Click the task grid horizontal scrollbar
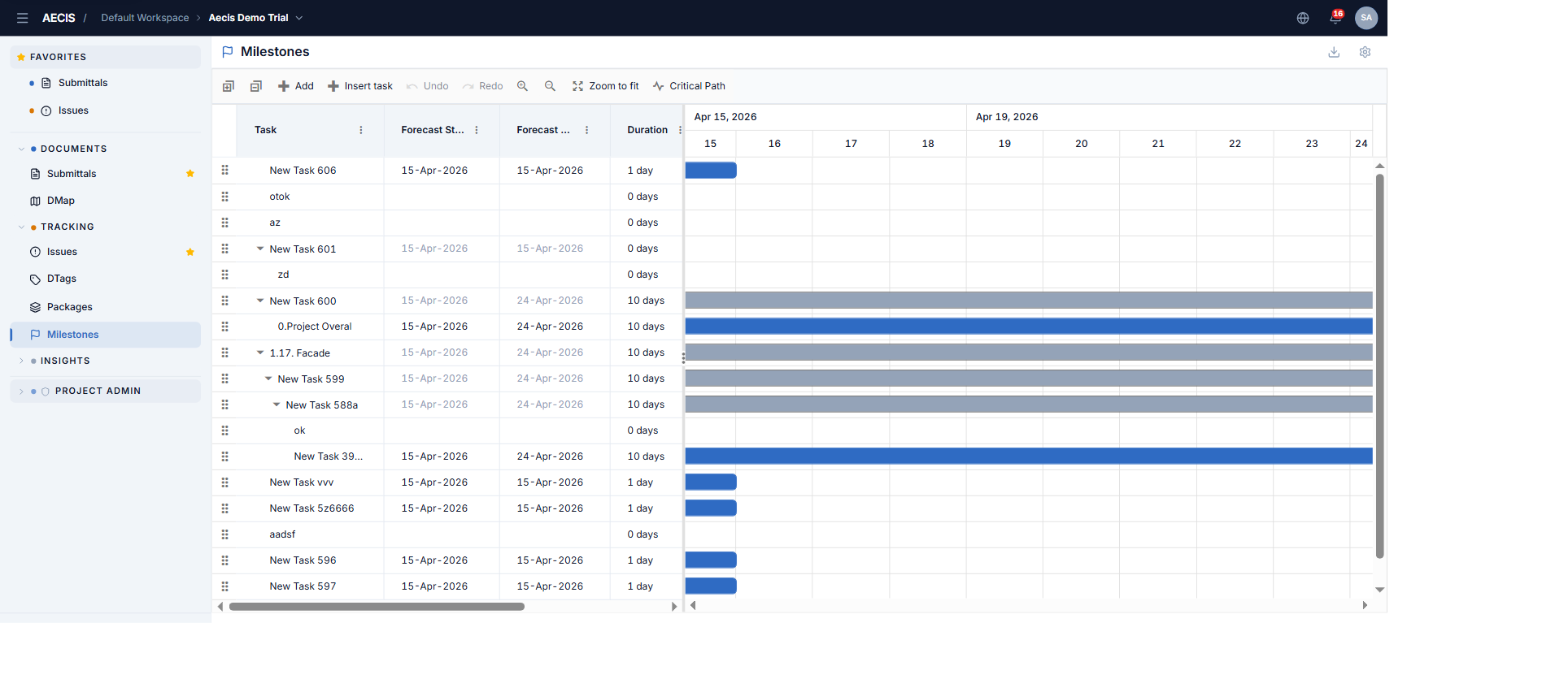This screenshot has width=1542, height=692. click(377, 607)
